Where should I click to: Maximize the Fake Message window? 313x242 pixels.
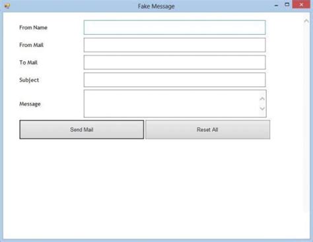(x=287, y=5)
